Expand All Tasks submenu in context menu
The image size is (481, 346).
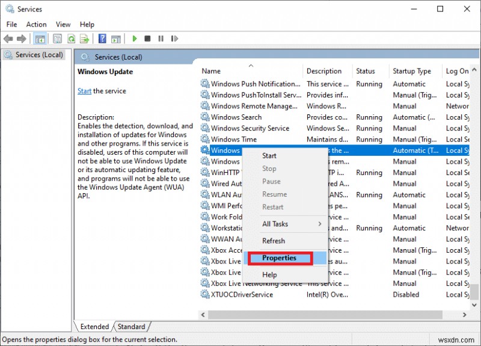(284, 224)
